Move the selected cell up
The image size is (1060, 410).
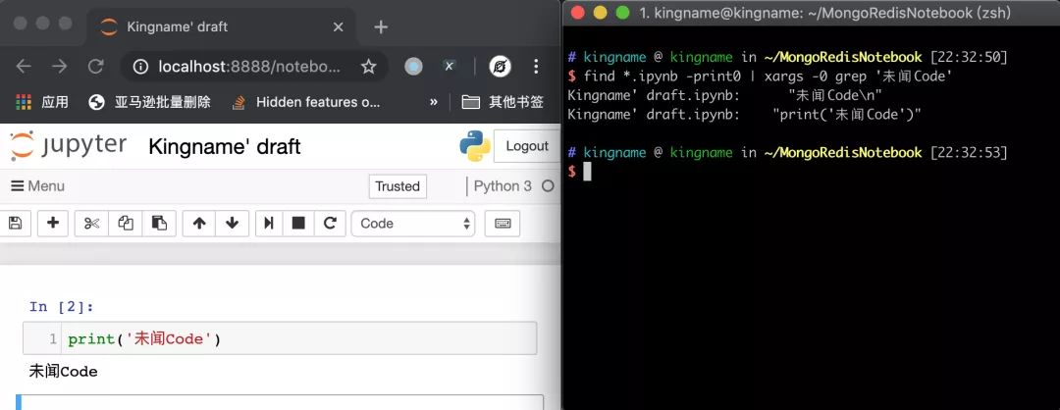click(199, 224)
